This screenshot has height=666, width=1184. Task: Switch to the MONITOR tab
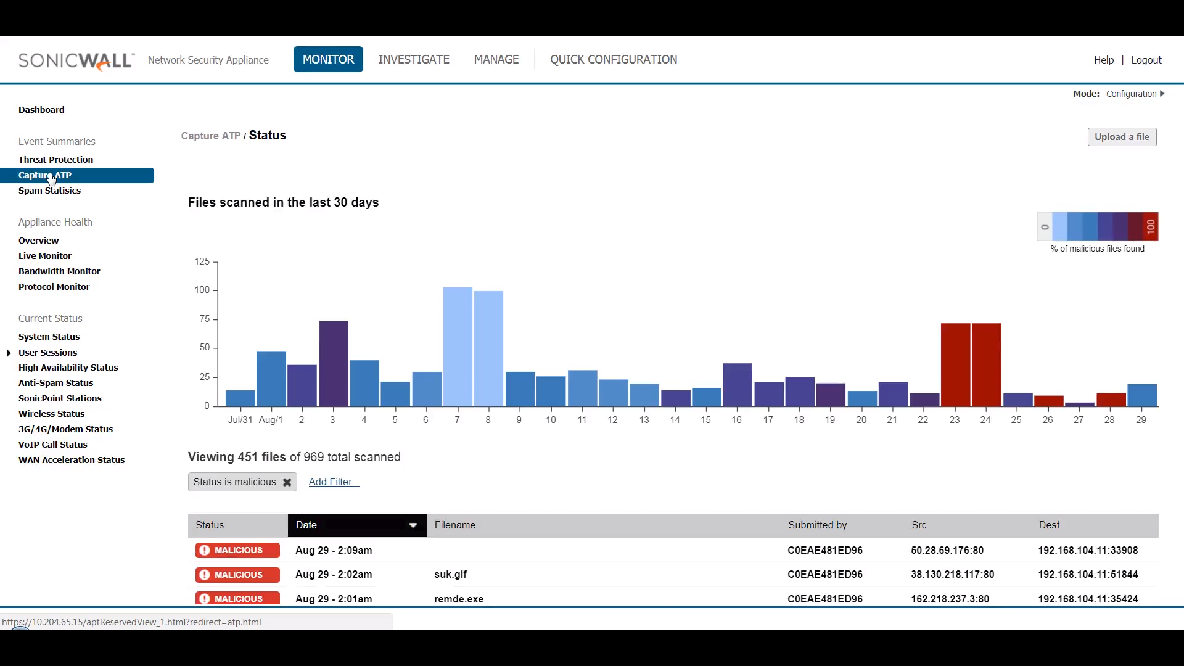(328, 59)
